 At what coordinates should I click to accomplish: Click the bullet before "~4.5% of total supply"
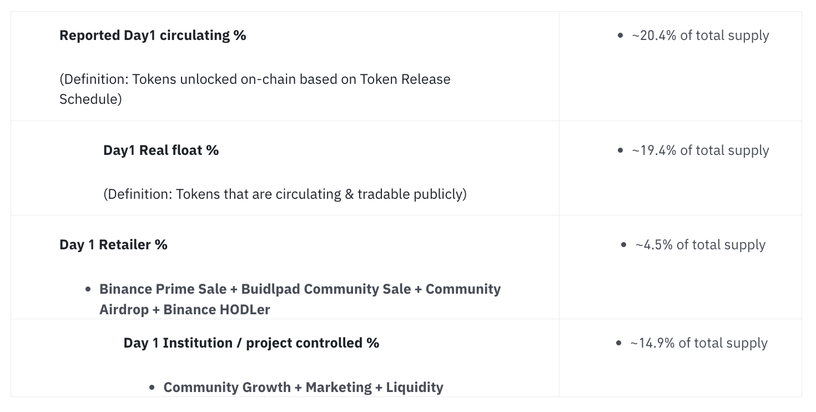pyautogui.click(x=623, y=245)
